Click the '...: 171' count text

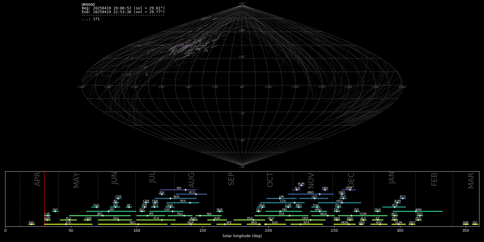(91, 19)
